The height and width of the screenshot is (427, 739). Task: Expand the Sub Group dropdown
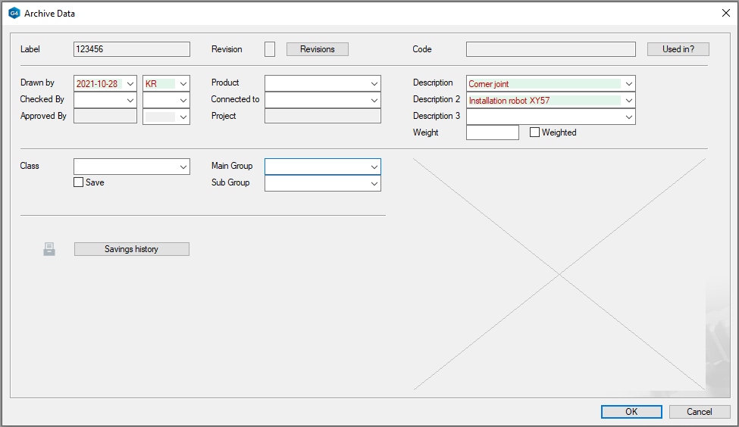click(374, 183)
